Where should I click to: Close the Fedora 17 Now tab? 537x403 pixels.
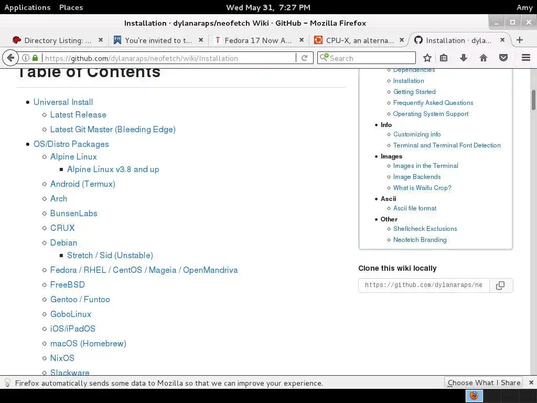coord(302,40)
